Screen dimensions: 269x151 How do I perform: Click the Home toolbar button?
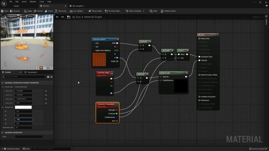click(x=49, y=11)
